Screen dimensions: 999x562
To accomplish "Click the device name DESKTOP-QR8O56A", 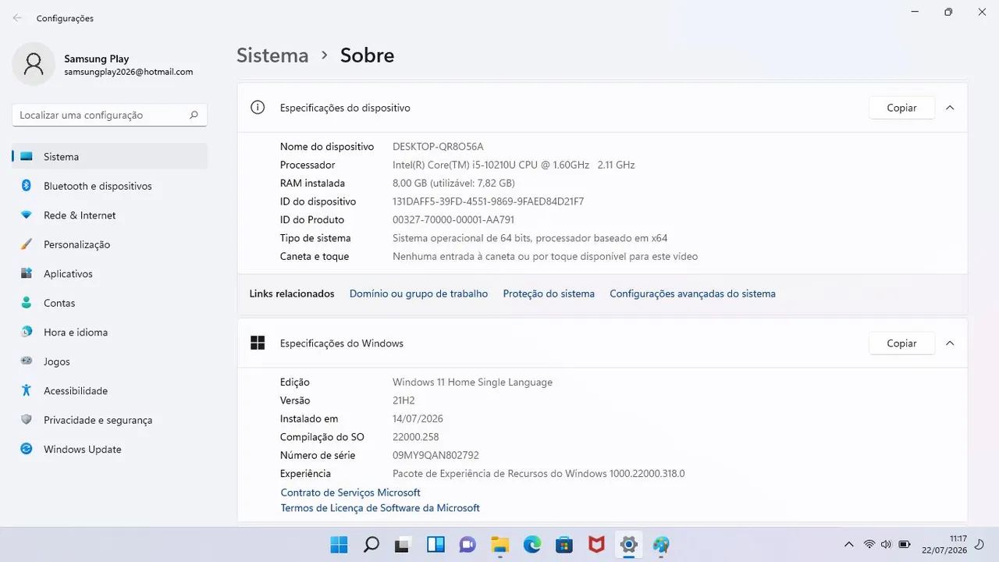I will (438, 147).
